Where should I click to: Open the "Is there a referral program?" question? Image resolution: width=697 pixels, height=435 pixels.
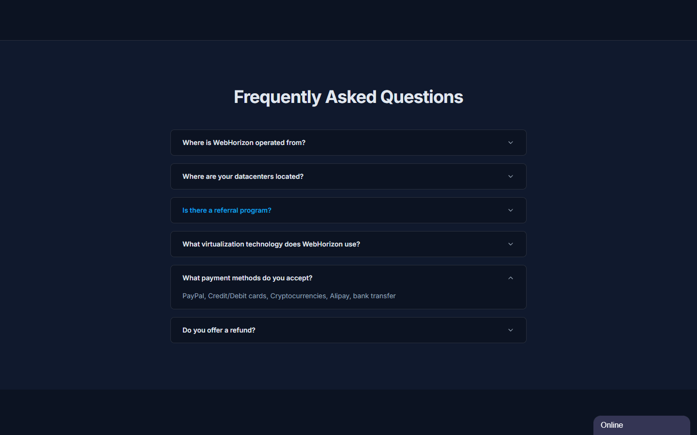(348, 210)
